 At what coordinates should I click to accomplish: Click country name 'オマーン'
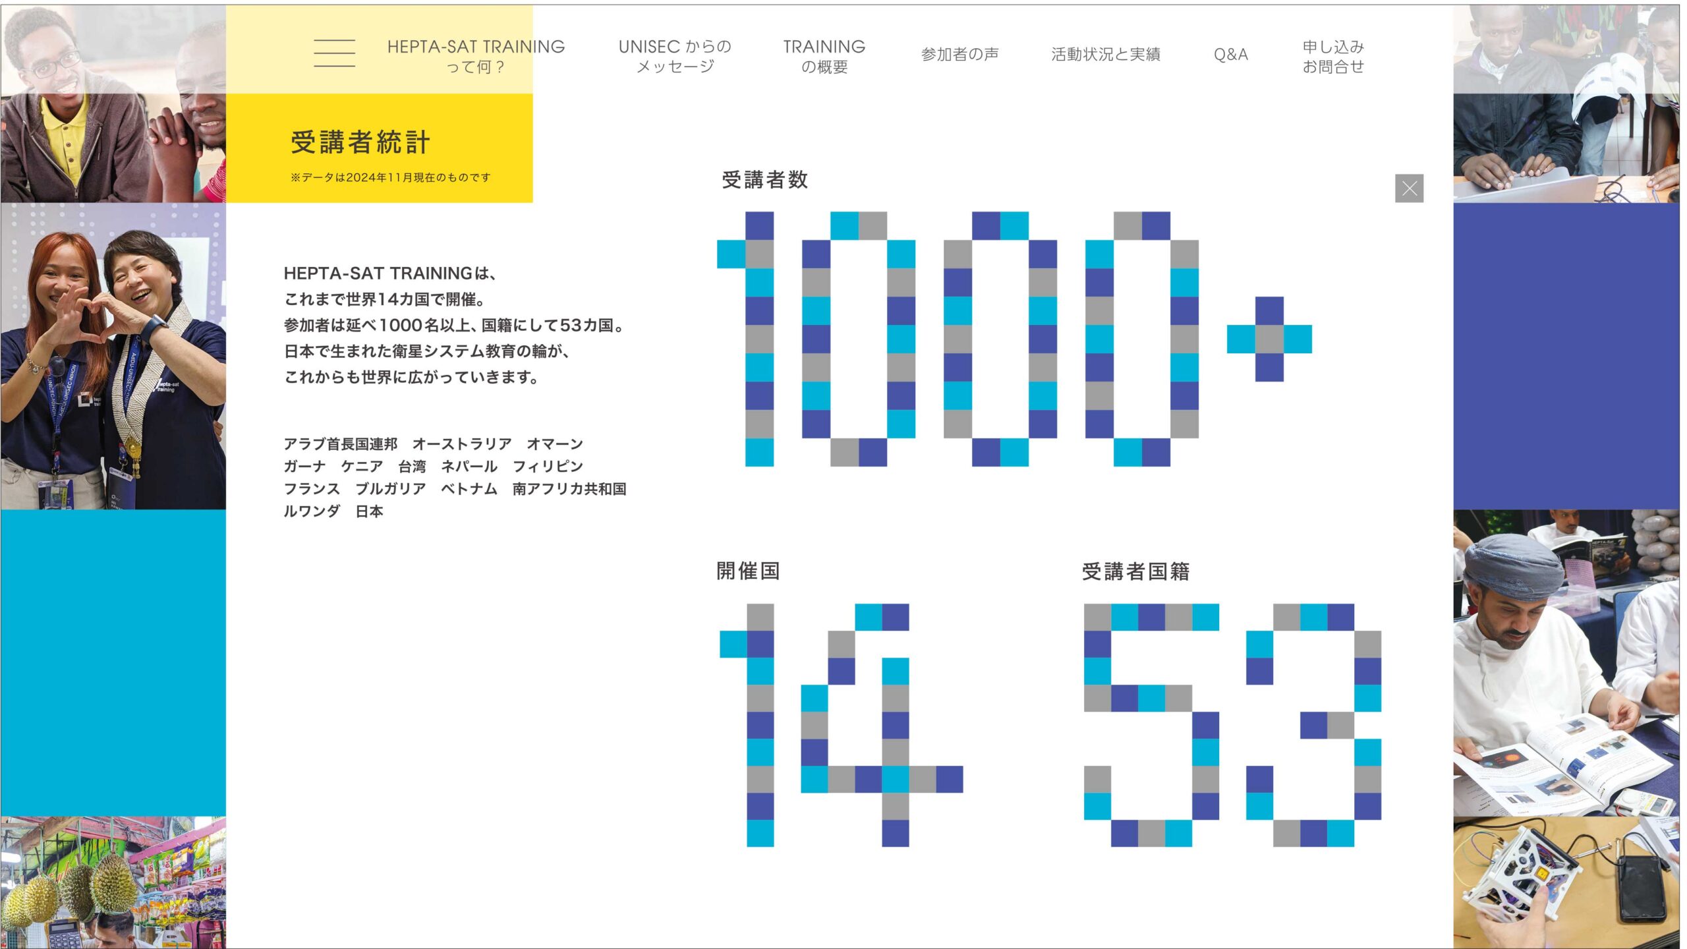pyautogui.click(x=555, y=444)
